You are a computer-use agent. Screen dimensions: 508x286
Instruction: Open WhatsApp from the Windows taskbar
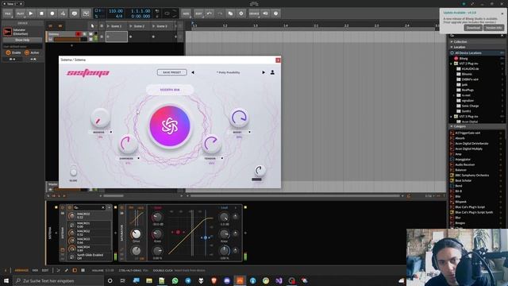(x=175, y=280)
